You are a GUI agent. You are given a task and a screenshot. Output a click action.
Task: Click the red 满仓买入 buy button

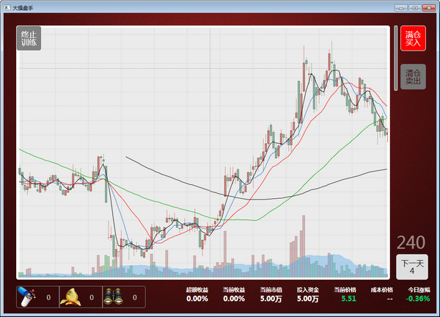coord(413,38)
